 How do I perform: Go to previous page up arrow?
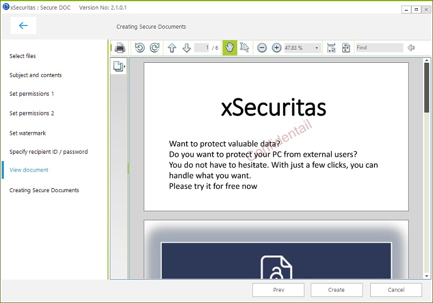[172, 48]
